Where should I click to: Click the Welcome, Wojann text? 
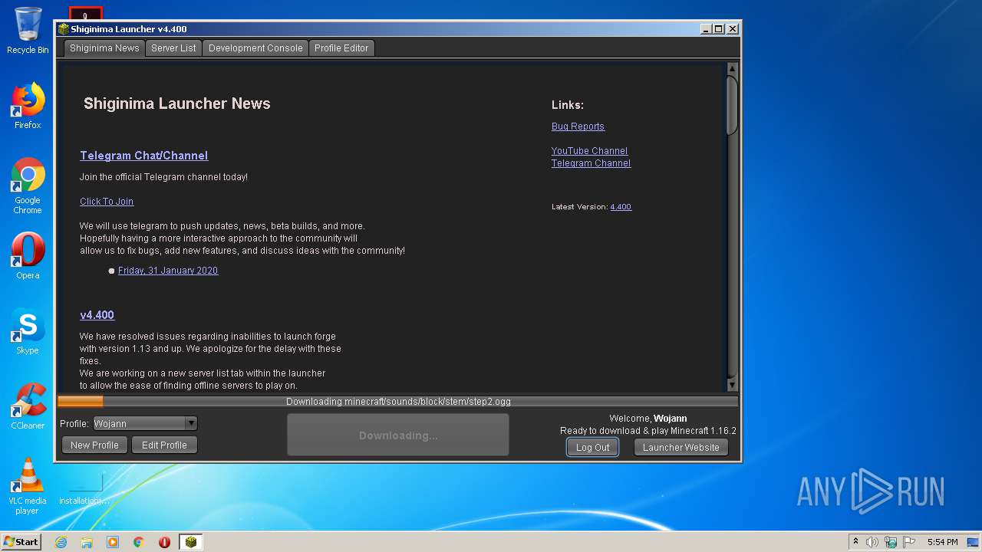click(648, 419)
